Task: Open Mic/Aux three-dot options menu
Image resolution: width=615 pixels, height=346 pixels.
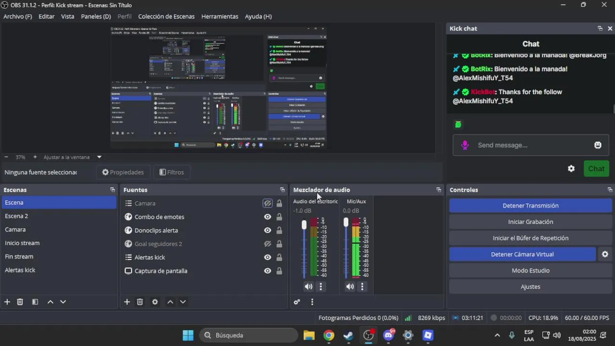Action: click(x=362, y=286)
